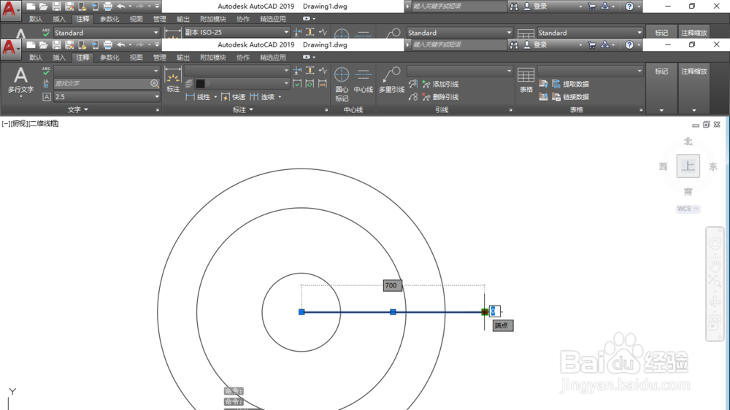Image resolution: width=730 pixels, height=410 pixels.
Task: Click 东 on the ViewCube compass
Action: pyautogui.click(x=712, y=166)
